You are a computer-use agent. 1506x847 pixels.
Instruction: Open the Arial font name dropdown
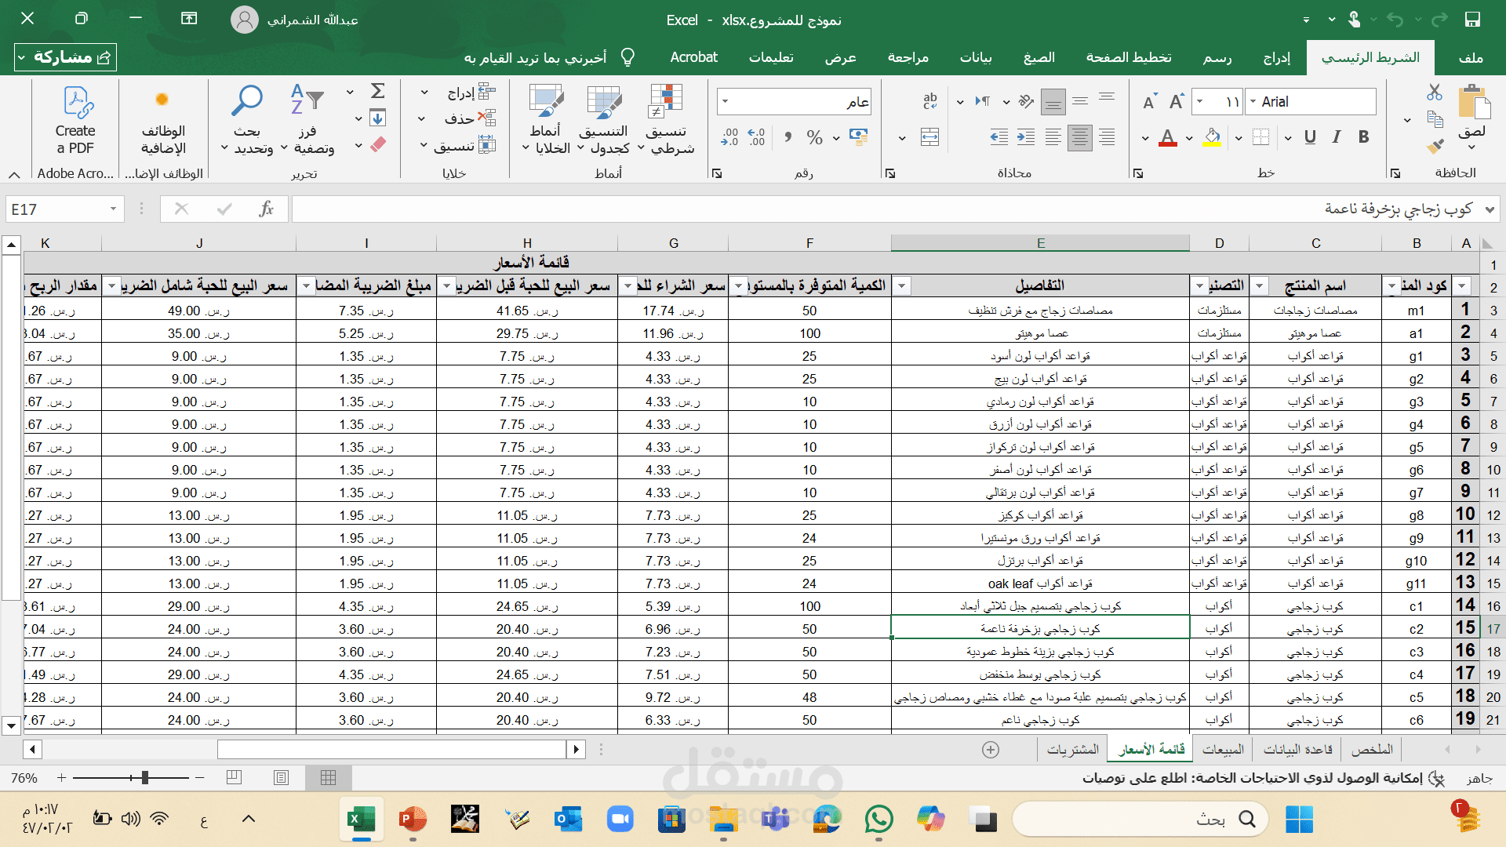point(1253,101)
